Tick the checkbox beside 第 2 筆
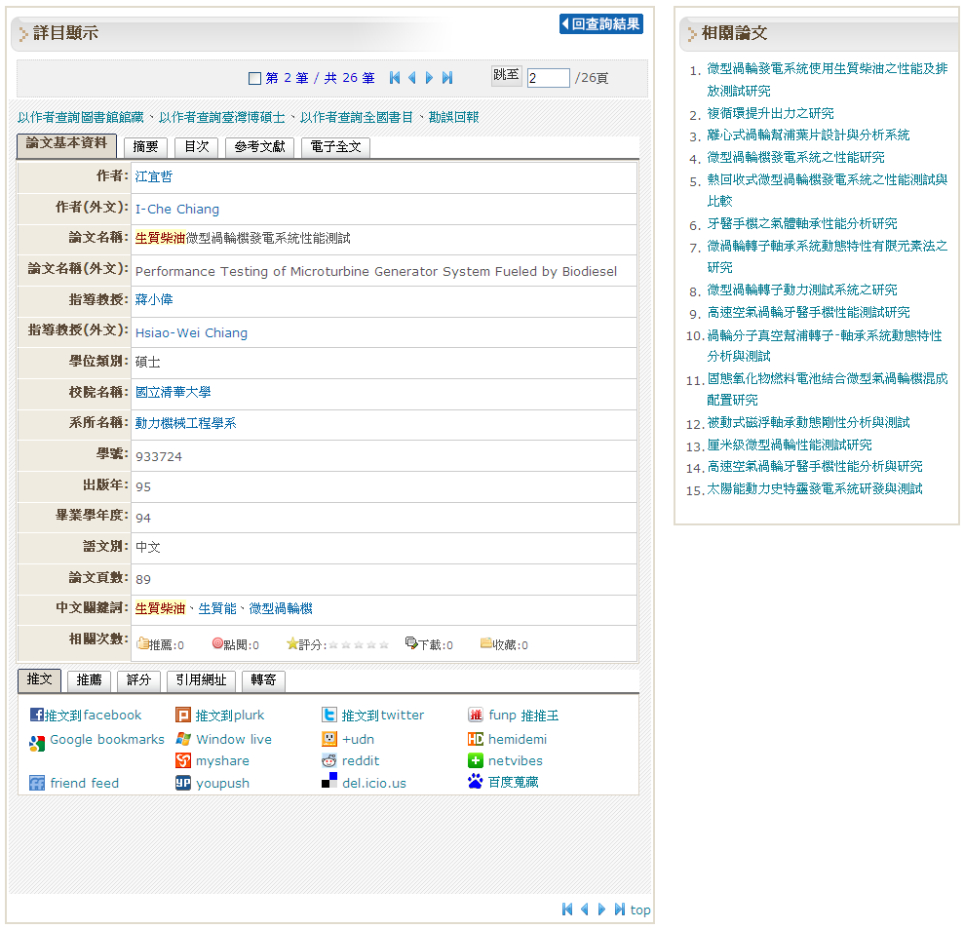The width and height of the screenshot is (964, 929). [x=254, y=78]
